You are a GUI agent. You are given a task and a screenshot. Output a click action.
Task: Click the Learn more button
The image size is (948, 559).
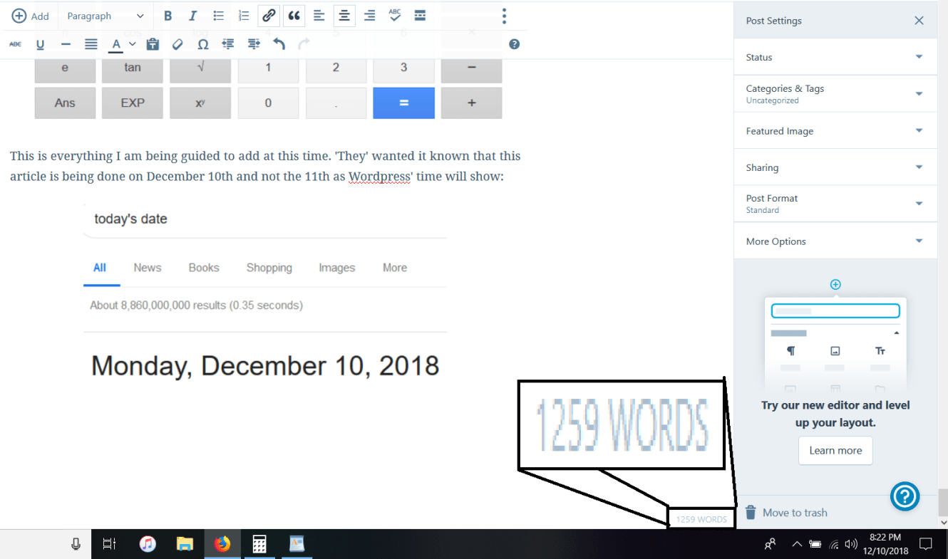835,450
